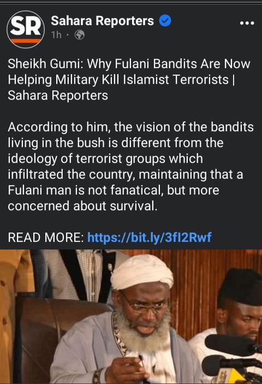Follow the bit.ly/3fI2Rwf link

[149, 237]
